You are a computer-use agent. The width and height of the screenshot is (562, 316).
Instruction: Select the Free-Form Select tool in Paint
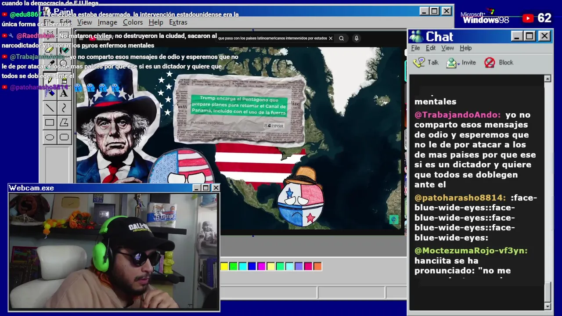pos(50,36)
